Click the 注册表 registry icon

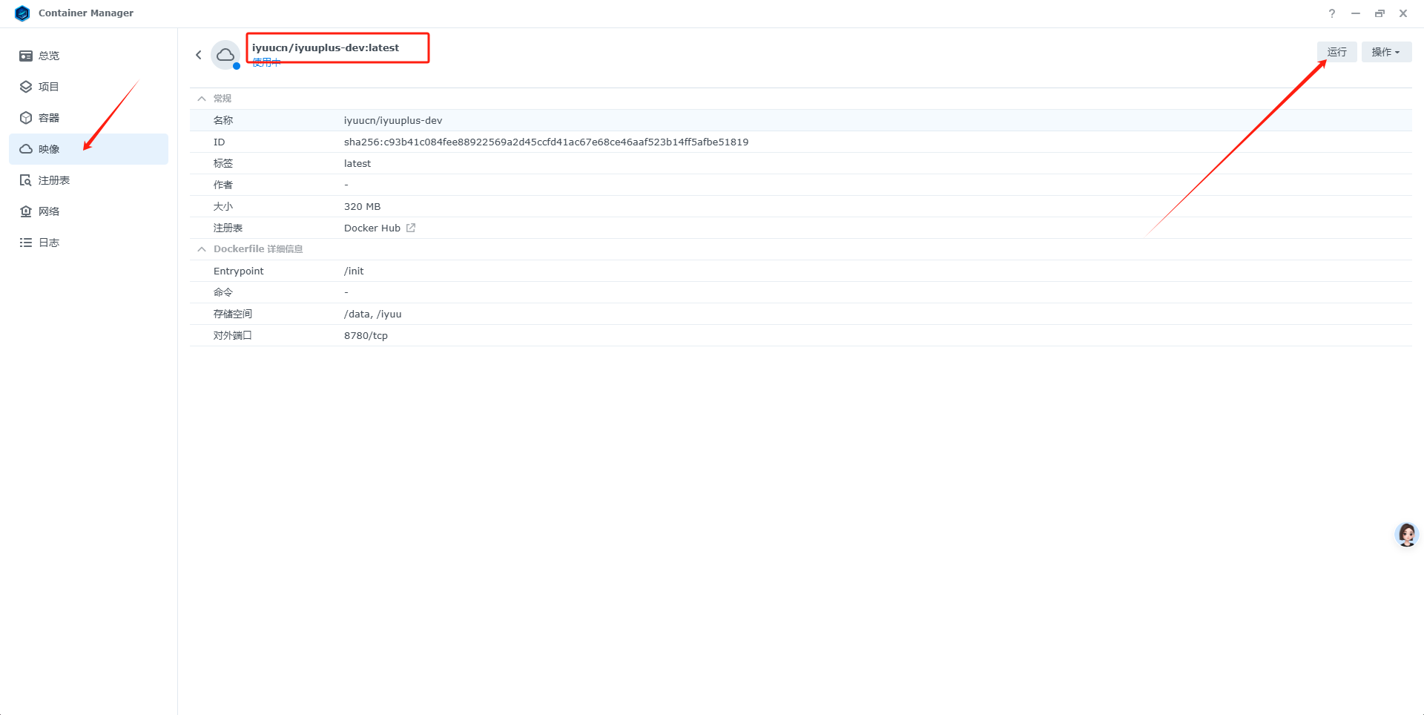pyautogui.click(x=26, y=180)
